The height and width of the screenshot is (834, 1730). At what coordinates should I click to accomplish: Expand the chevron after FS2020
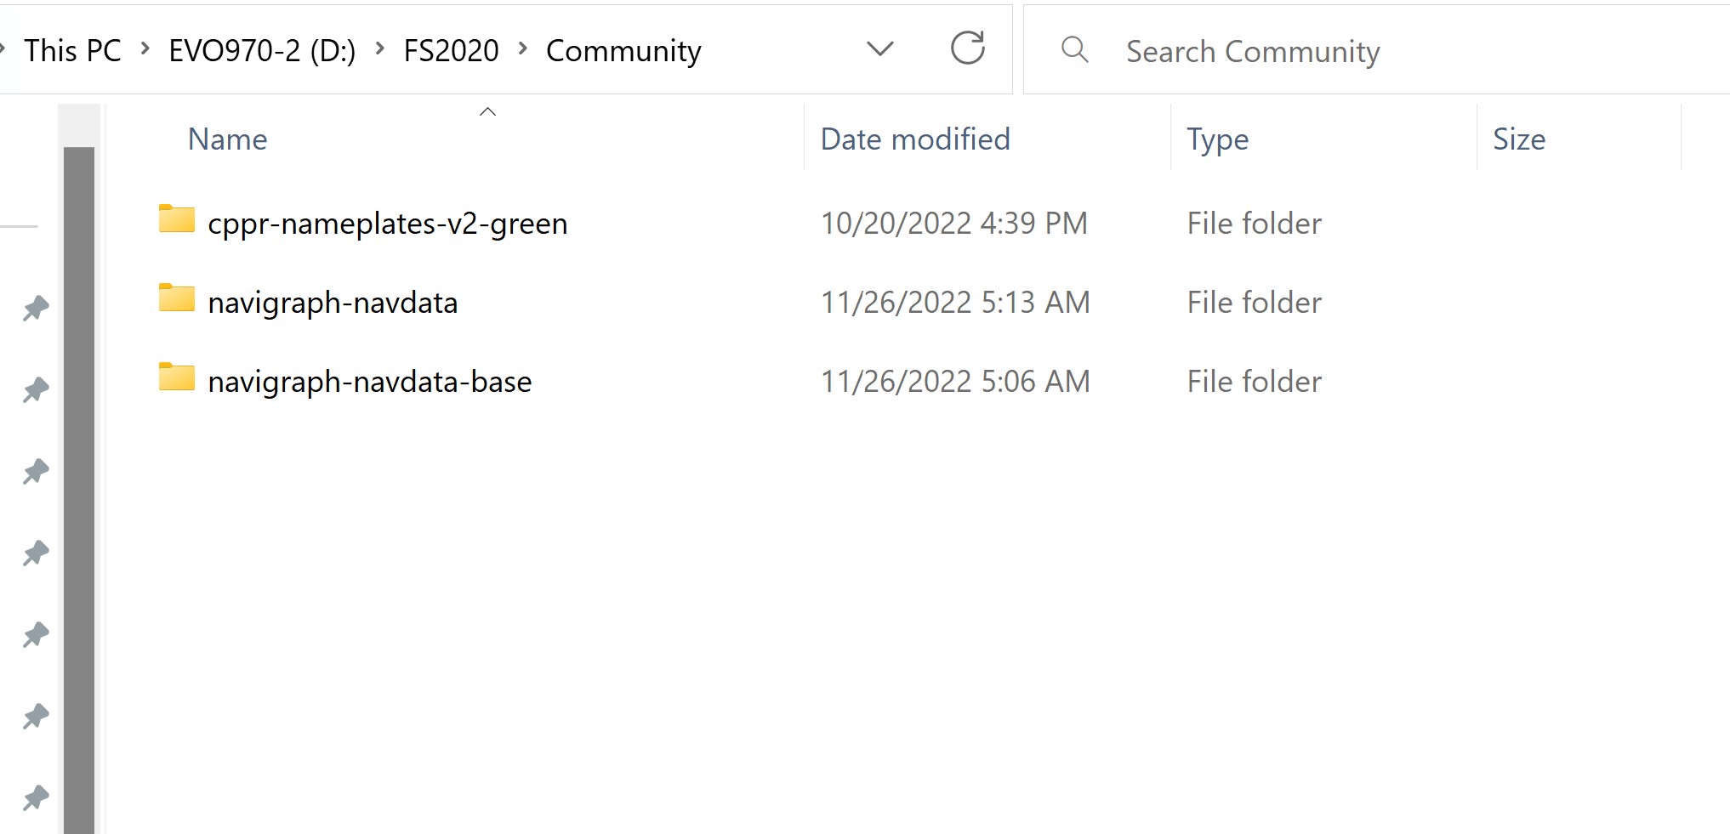[523, 49]
